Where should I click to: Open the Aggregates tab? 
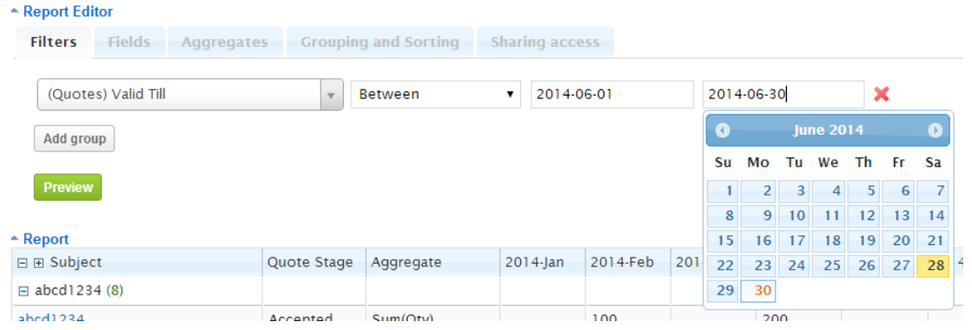[225, 42]
